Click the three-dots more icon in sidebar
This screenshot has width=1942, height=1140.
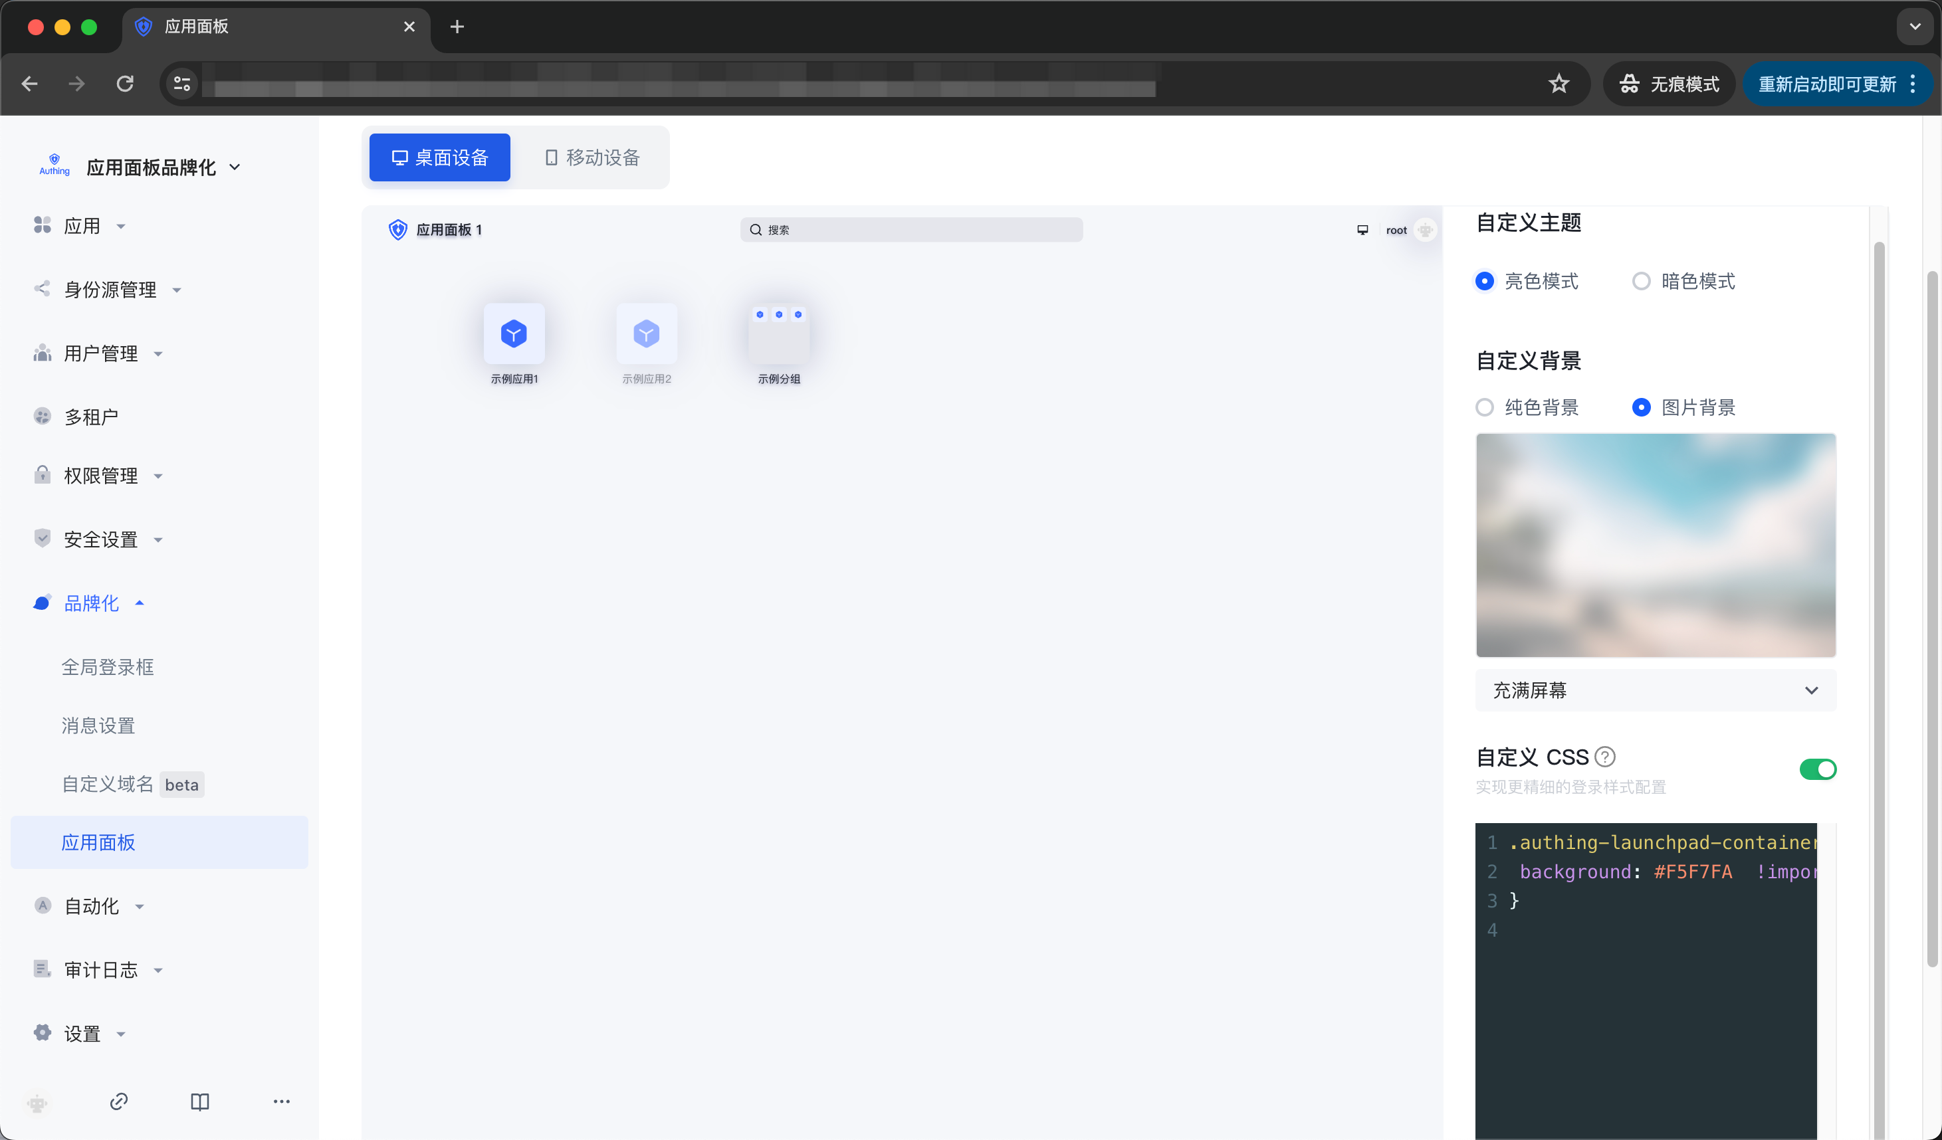pyautogui.click(x=281, y=1101)
